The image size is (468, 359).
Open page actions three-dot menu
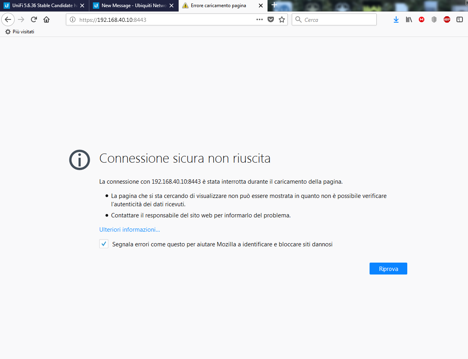(260, 19)
